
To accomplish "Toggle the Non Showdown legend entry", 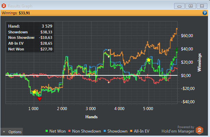I will point(85,131).
